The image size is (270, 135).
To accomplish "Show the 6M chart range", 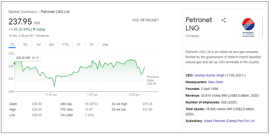I will click(x=52, y=45).
